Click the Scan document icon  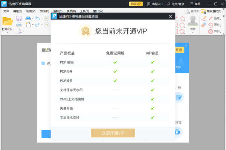[28, 18]
